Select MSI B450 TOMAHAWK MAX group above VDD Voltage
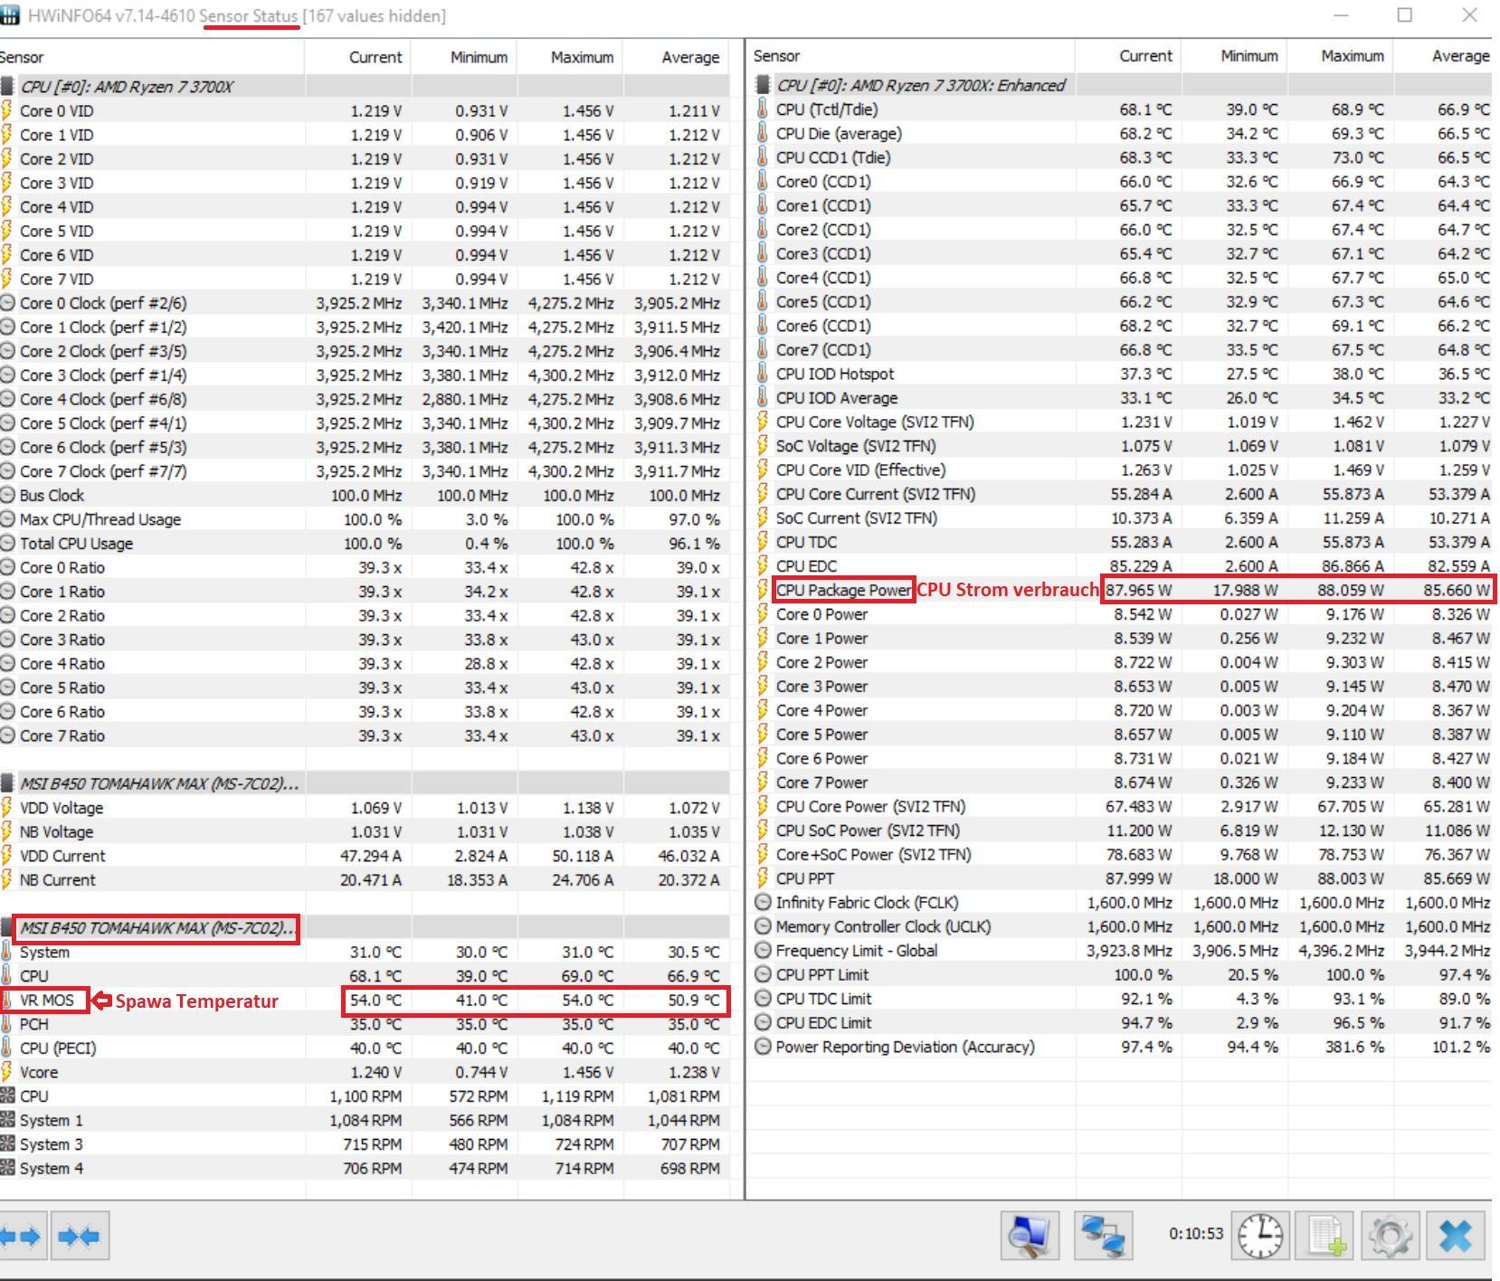Image resolution: width=1500 pixels, height=1281 pixels. [365, 783]
